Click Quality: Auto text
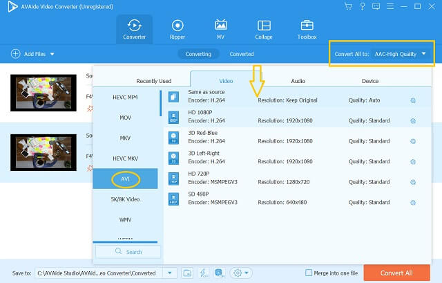 coord(364,100)
